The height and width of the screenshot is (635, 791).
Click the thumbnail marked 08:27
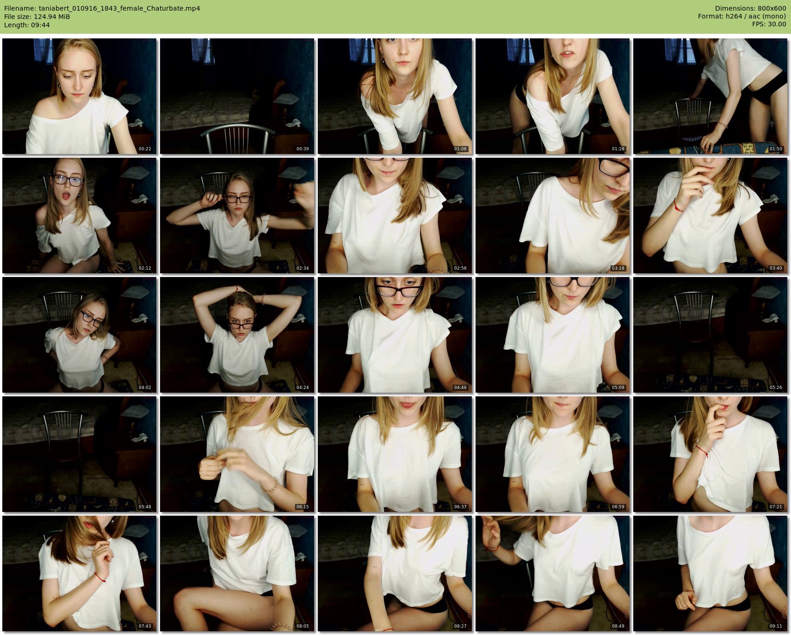click(395, 573)
